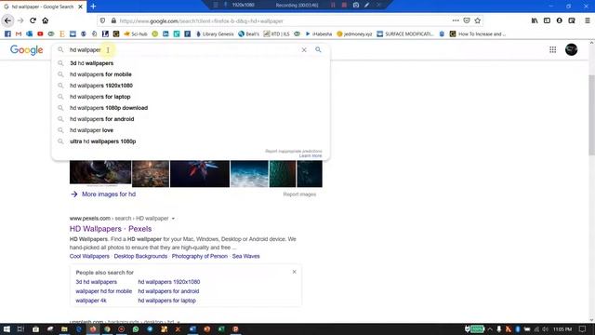Screen dimensions: 595x335
Task: Click 'Report inappropriate predictions' link
Action: coord(294,151)
